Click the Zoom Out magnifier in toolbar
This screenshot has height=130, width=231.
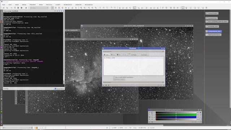[x=85, y=8]
